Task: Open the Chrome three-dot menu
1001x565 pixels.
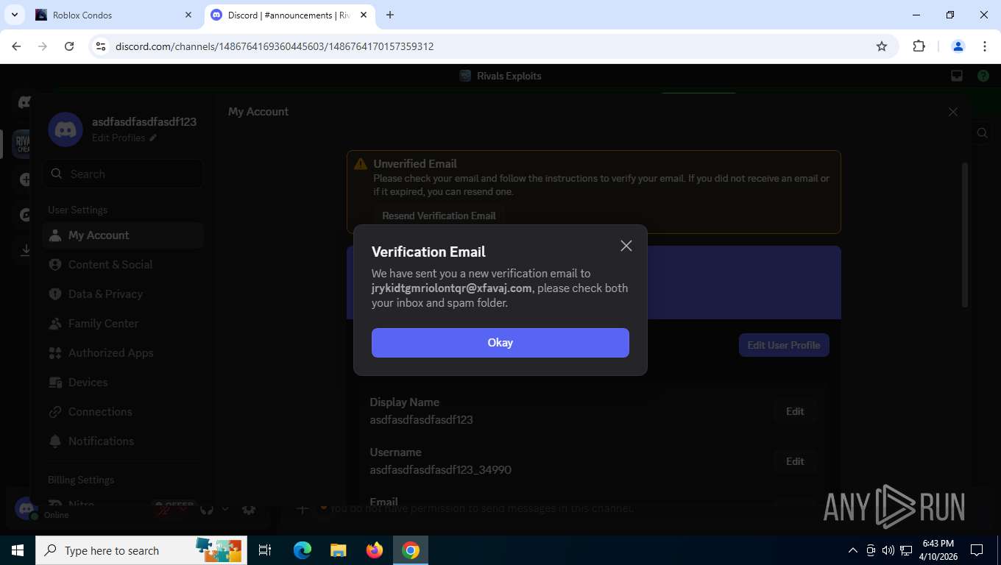Action: [985, 46]
